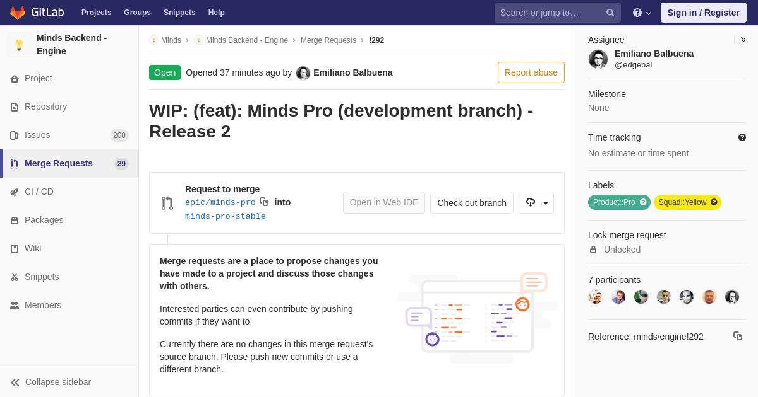
Task: Select Issues in the sidebar
Action: click(69, 135)
